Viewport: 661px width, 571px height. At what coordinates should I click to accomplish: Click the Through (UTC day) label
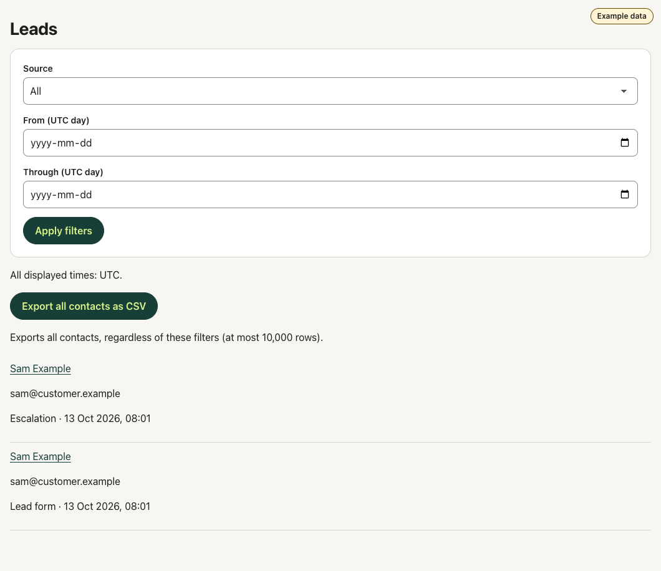click(63, 172)
